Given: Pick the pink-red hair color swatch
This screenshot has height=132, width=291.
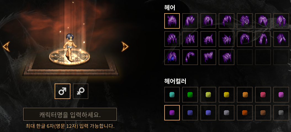Looking at the screenshot, I should coord(263,95).
